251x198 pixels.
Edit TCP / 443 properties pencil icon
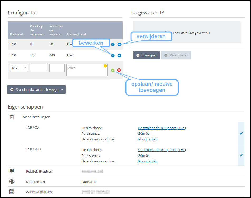241,155
